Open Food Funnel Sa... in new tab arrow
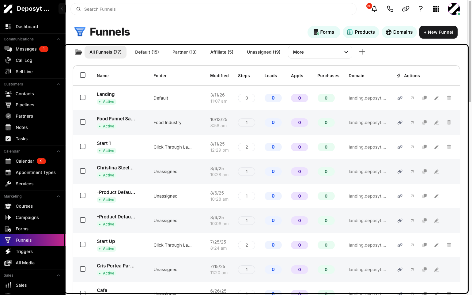 [x=412, y=123]
